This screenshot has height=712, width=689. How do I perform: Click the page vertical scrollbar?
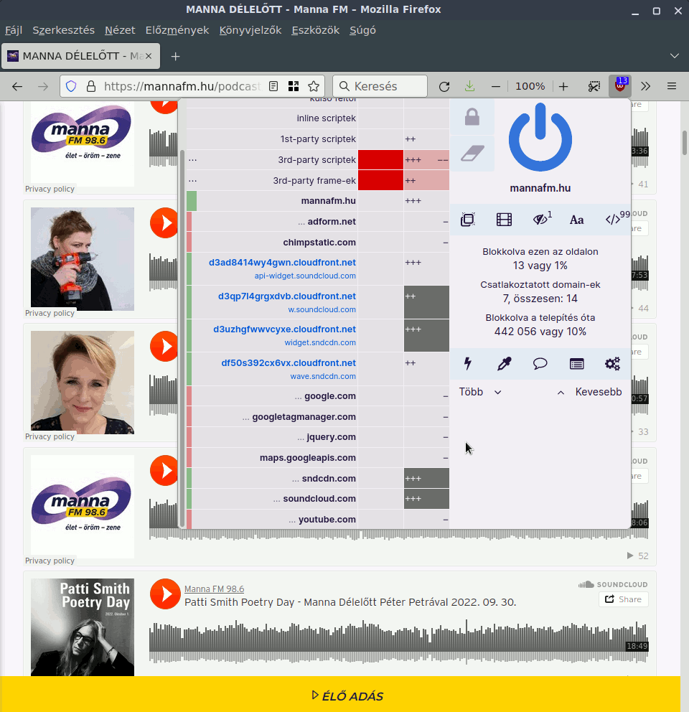click(x=685, y=143)
